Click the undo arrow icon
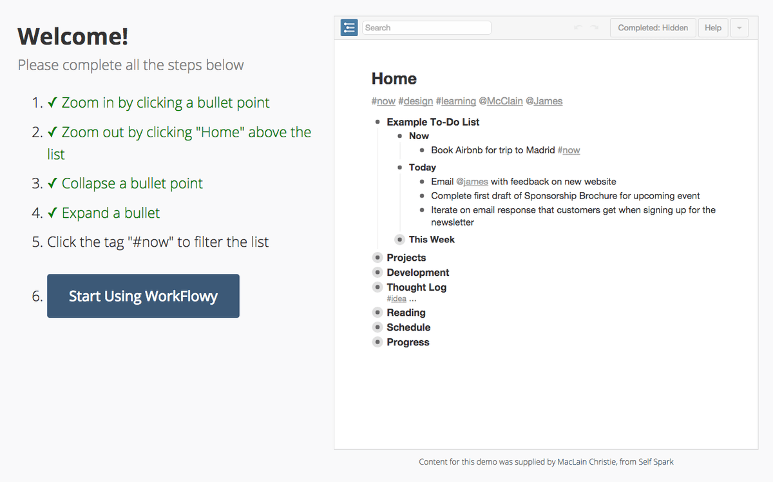This screenshot has width=773, height=482. tap(578, 28)
